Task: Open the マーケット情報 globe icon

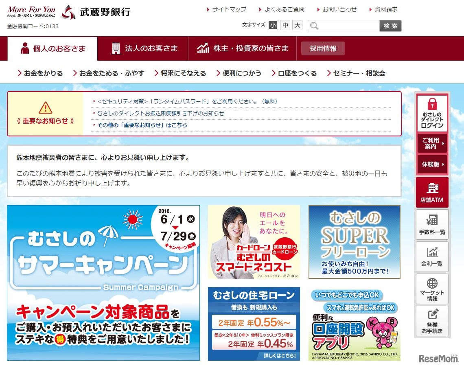Action: coord(432,283)
